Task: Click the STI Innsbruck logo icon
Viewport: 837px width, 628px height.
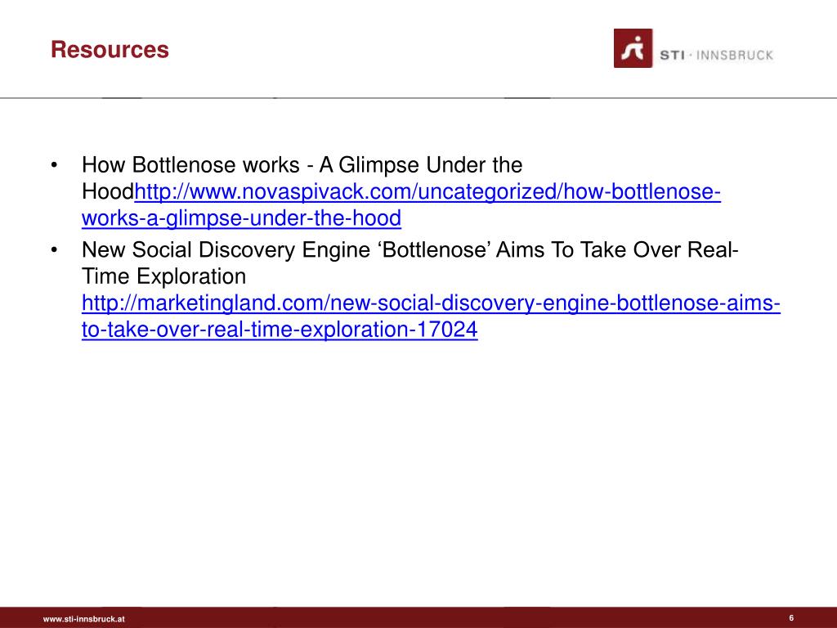Action: [x=633, y=48]
